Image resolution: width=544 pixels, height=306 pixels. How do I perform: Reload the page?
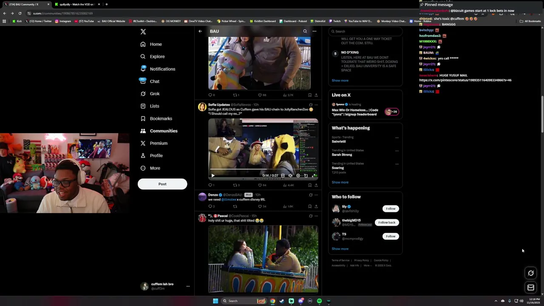click(20, 13)
